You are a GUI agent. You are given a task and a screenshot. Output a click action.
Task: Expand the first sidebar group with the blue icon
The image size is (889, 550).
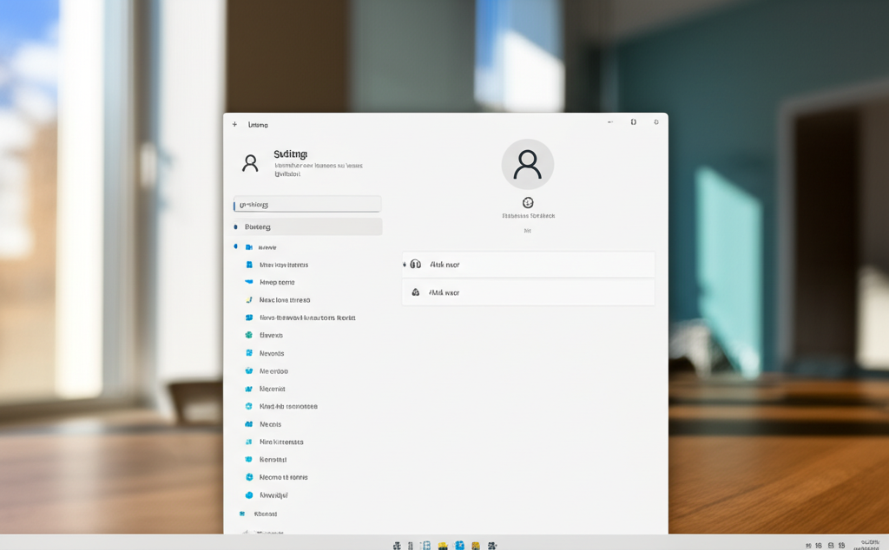point(235,247)
